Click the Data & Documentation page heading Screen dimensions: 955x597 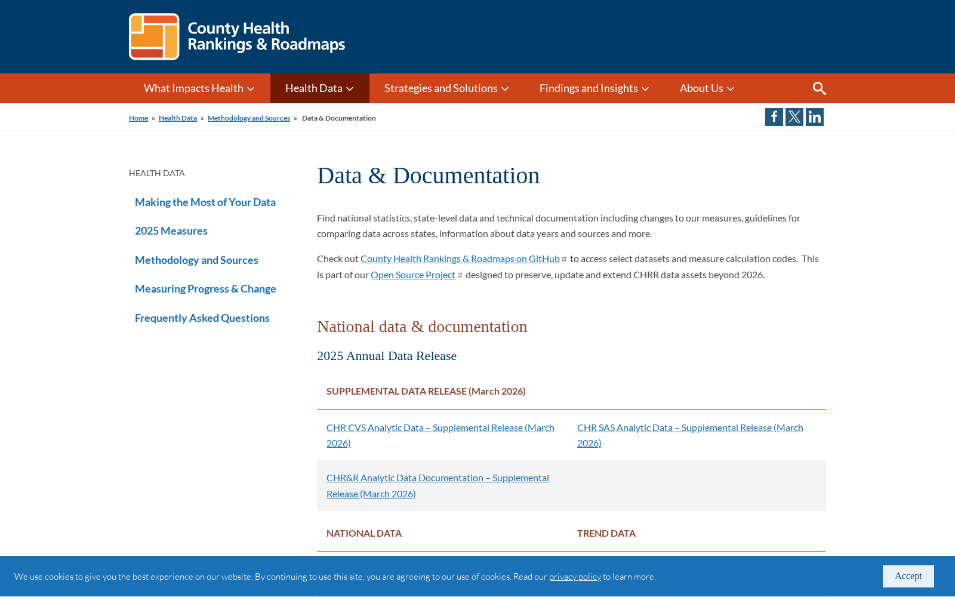(429, 176)
